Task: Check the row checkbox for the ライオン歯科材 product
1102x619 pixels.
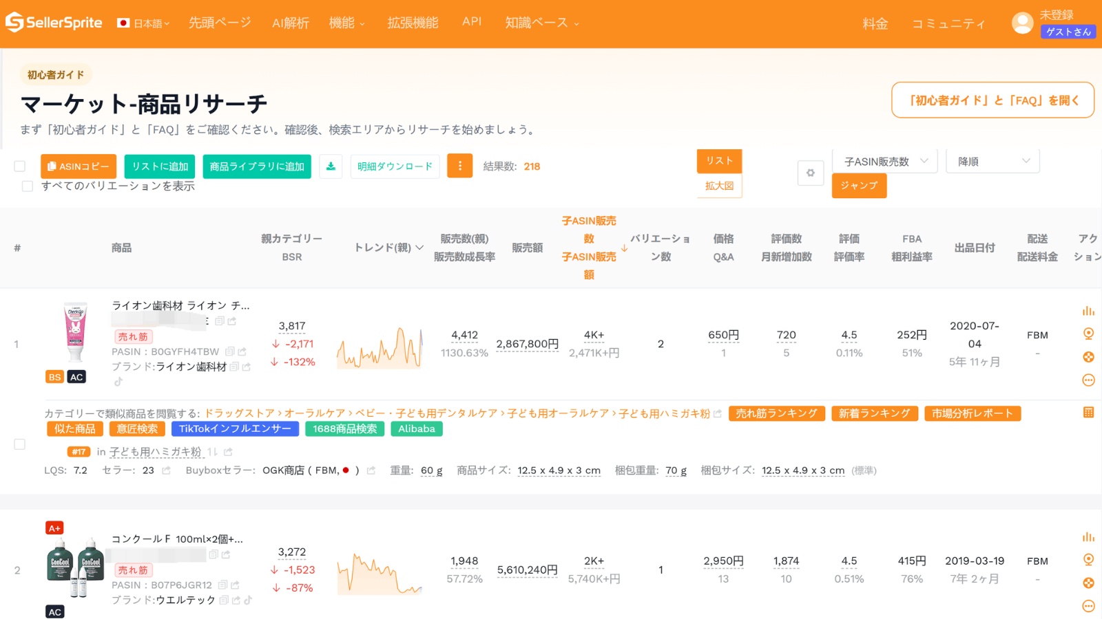Action: pos(20,444)
